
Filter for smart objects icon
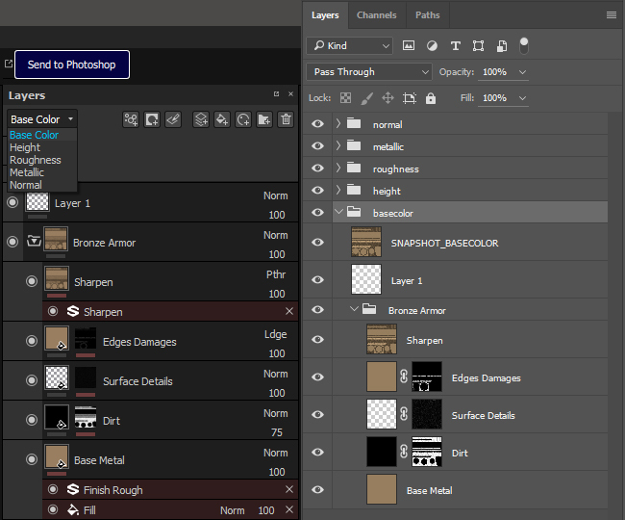pos(502,46)
